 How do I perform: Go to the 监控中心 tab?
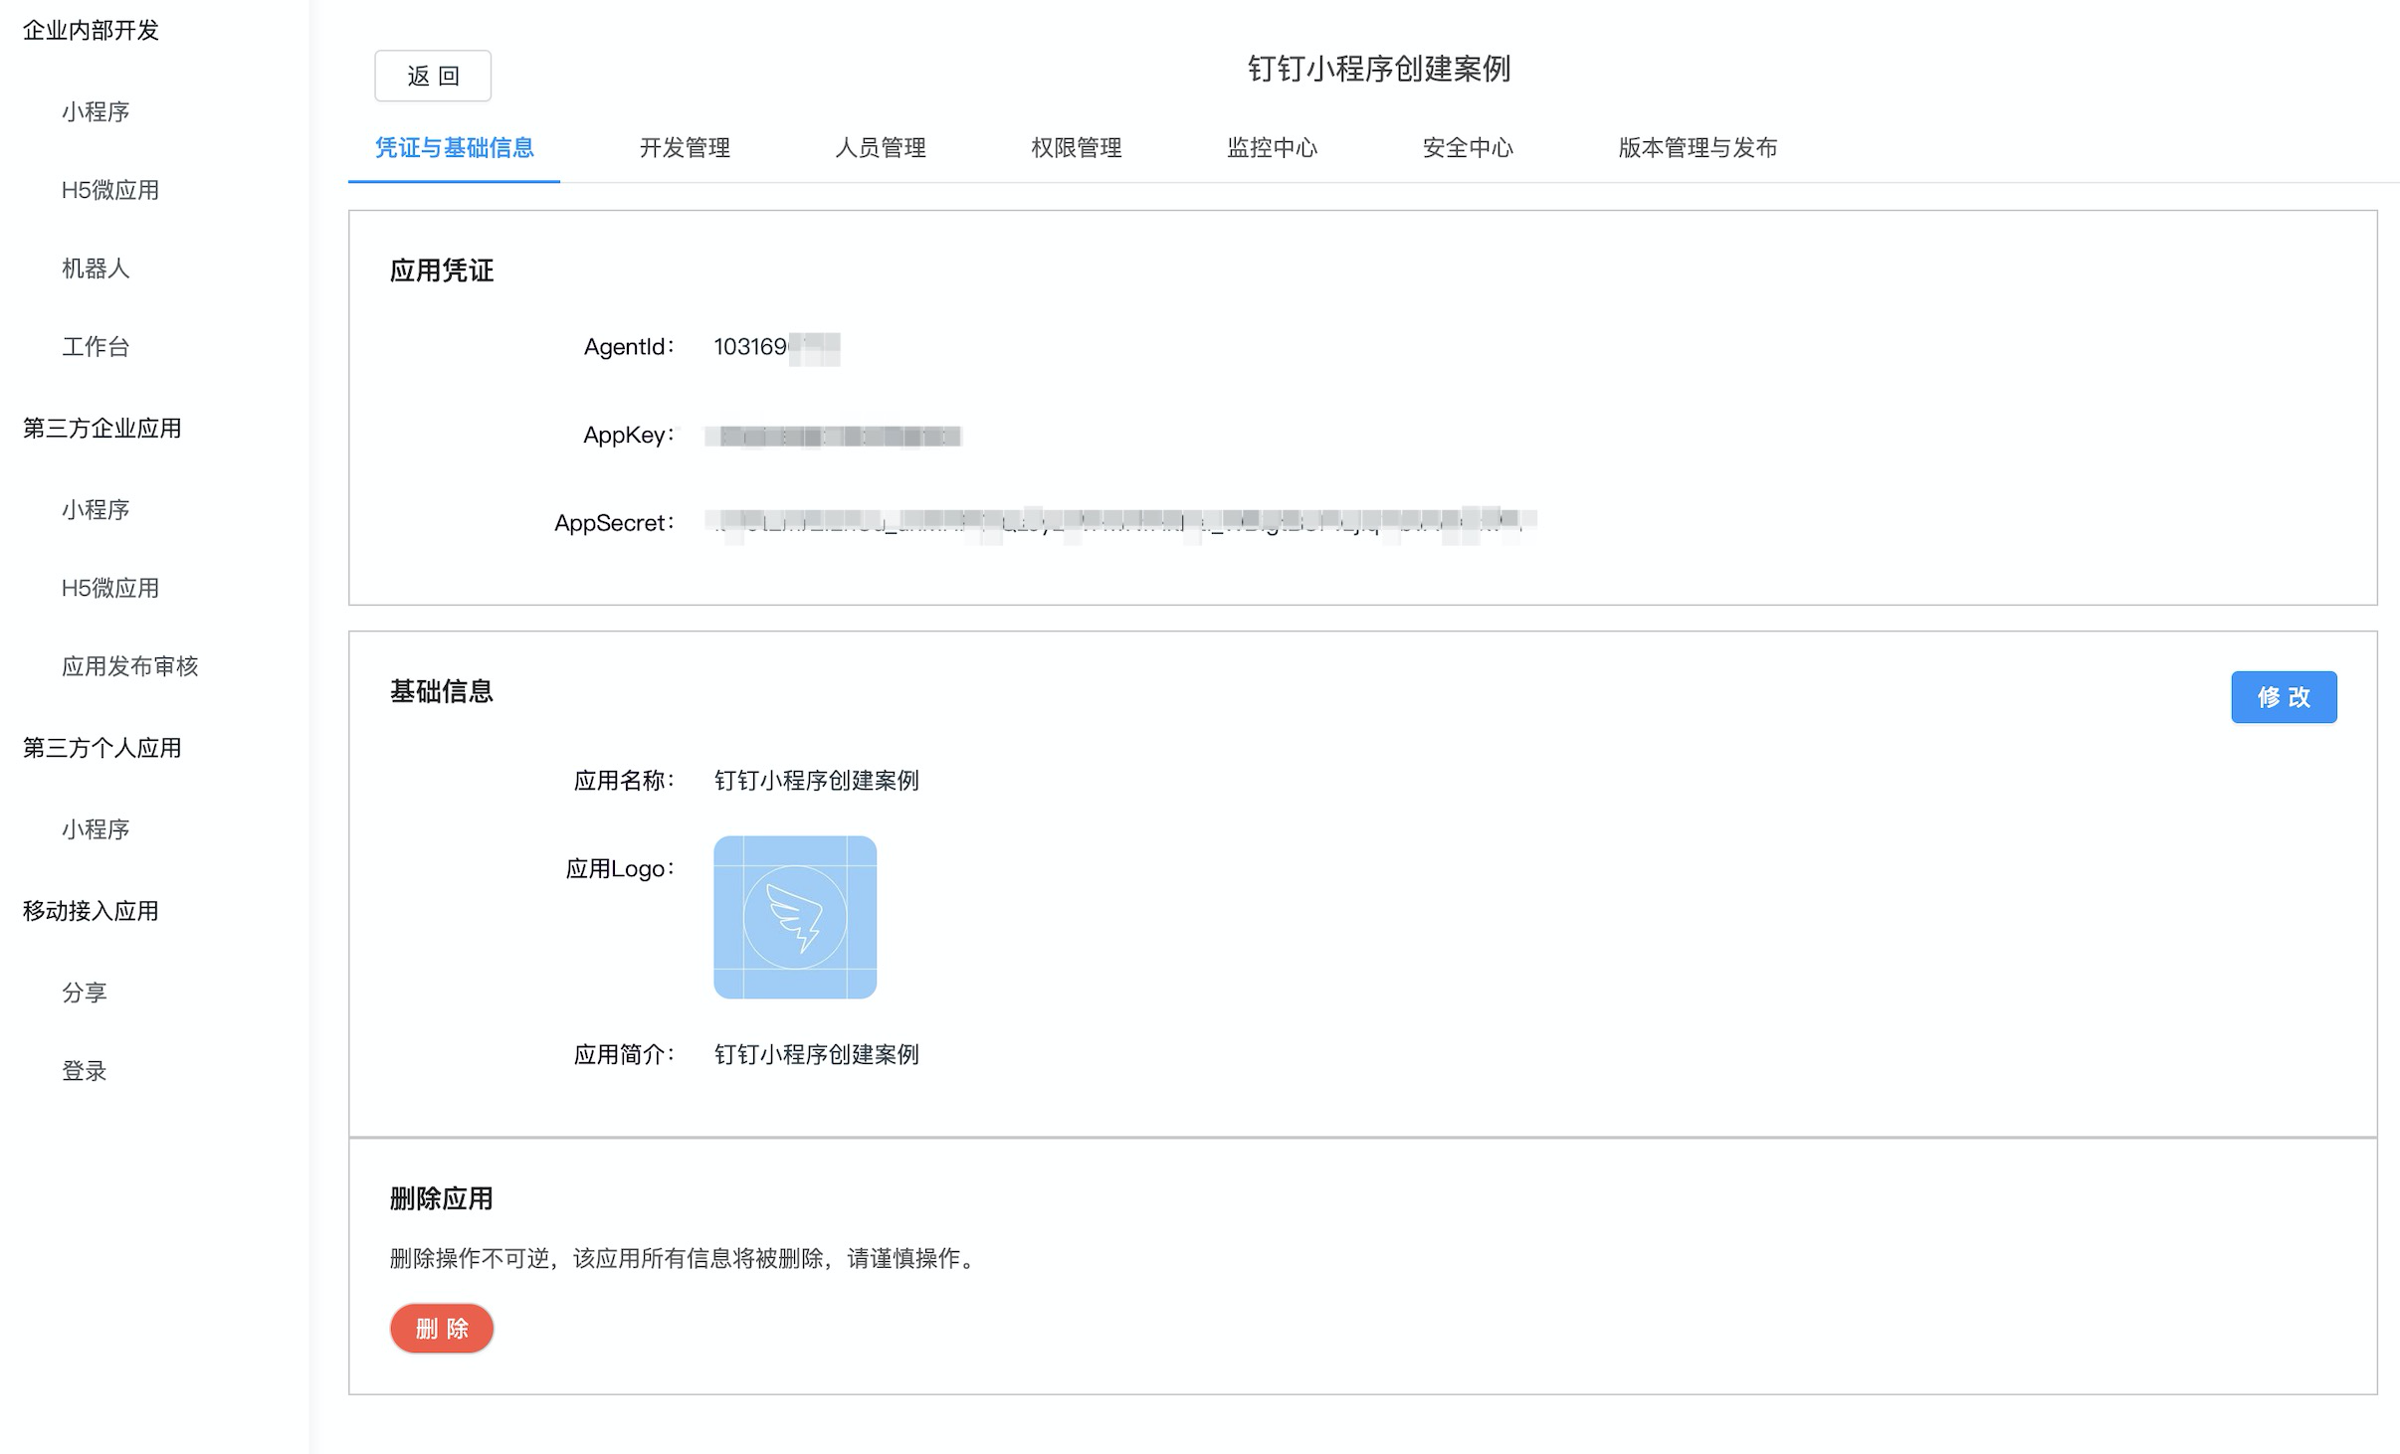click(x=1271, y=147)
